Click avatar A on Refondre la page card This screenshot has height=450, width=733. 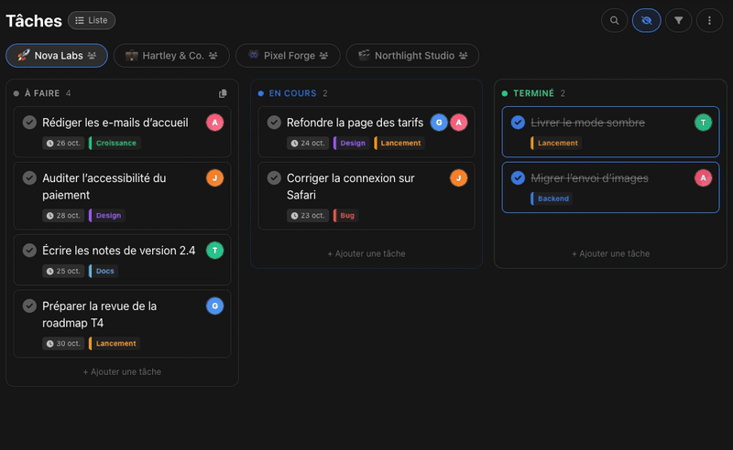point(459,123)
